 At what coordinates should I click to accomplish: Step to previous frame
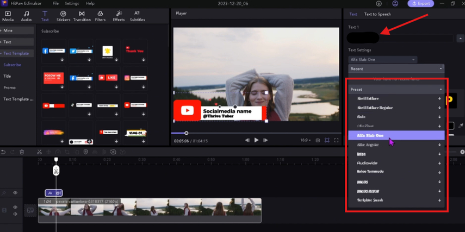coord(247,140)
